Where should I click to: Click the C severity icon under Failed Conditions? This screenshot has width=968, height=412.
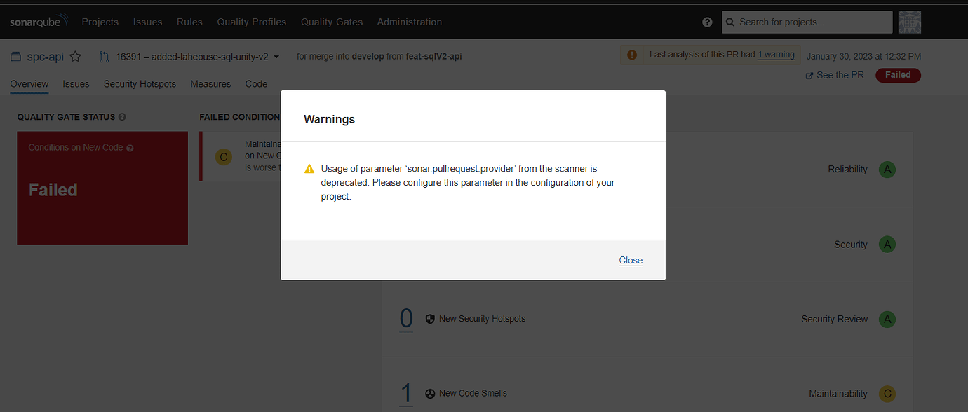click(223, 156)
